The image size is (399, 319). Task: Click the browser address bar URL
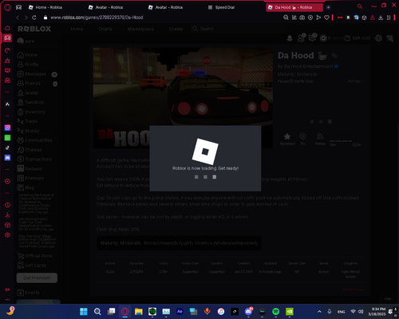click(x=97, y=18)
